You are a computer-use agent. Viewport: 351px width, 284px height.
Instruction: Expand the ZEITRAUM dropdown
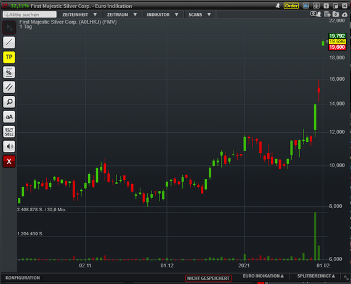coord(122,15)
